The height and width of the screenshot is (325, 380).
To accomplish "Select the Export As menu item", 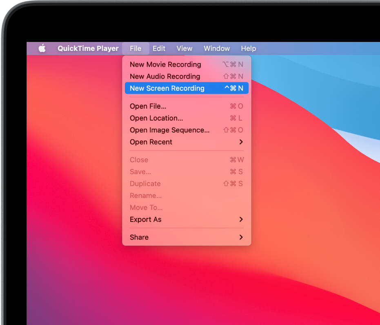I will (x=146, y=220).
